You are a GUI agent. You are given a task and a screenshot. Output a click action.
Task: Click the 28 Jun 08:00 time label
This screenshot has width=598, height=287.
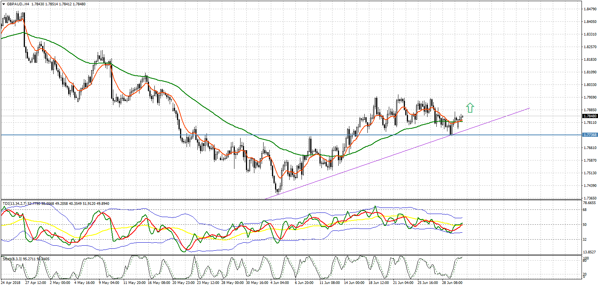(x=452, y=283)
